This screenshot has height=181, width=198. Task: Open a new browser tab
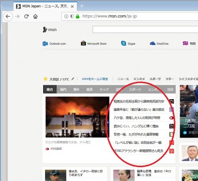pos(82,6)
